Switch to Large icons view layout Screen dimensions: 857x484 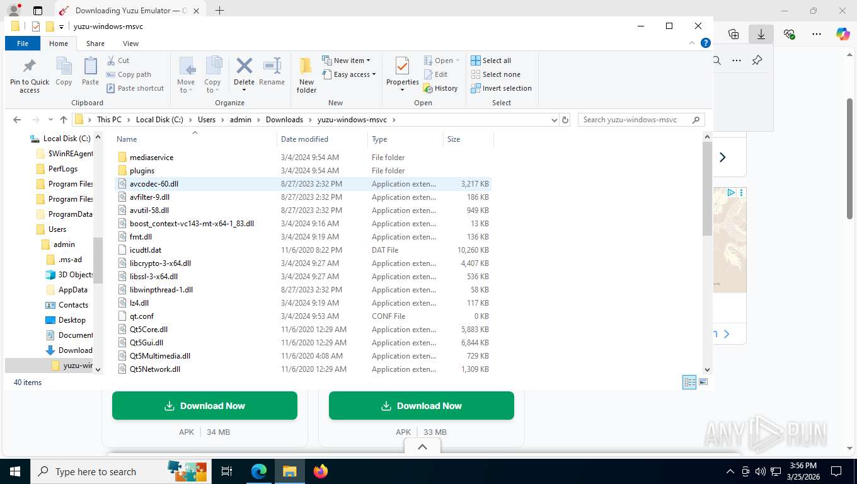(703, 382)
